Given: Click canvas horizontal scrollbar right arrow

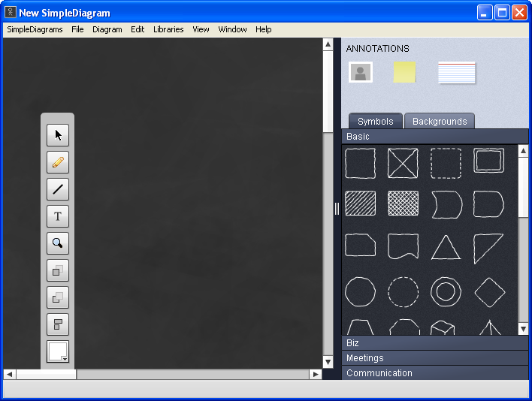Looking at the screenshot, I should [x=316, y=374].
